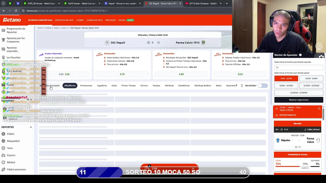
Task: Click the 3.80 Bet Builder odds button
Action: 181,74
